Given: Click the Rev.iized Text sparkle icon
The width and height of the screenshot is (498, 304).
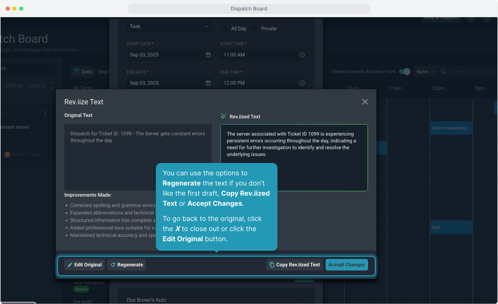Looking at the screenshot, I should pos(224,116).
